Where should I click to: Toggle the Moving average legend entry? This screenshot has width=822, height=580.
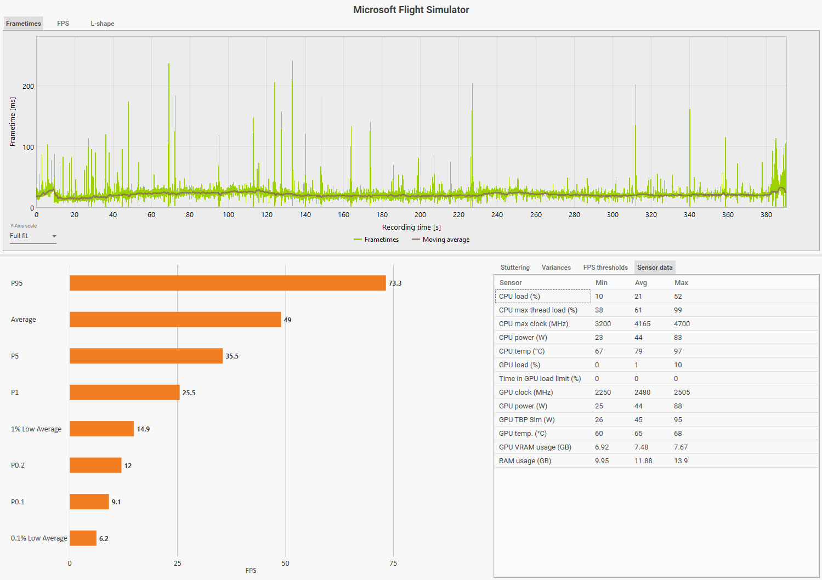click(x=440, y=240)
